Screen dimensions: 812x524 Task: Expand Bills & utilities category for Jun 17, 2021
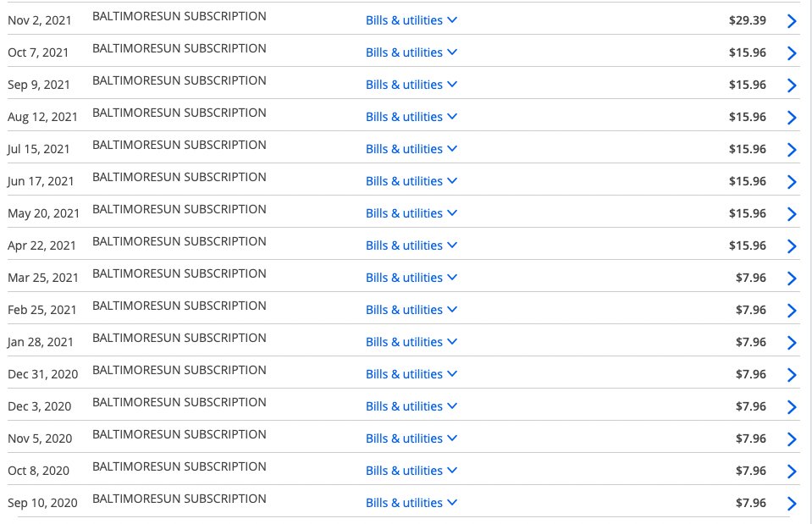412,180
